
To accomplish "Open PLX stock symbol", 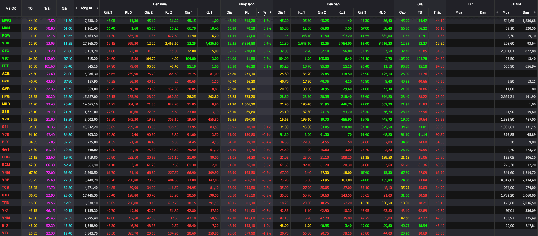I will point(5,142).
